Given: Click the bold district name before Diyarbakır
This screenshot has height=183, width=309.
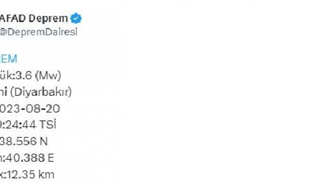Looking at the screenshot, I should click(x=3, y=92).
